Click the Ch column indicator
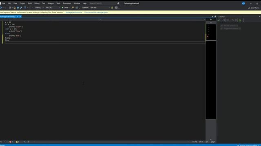Image resolution: width=261 pixels, height=146 pixels. (201, 142)
